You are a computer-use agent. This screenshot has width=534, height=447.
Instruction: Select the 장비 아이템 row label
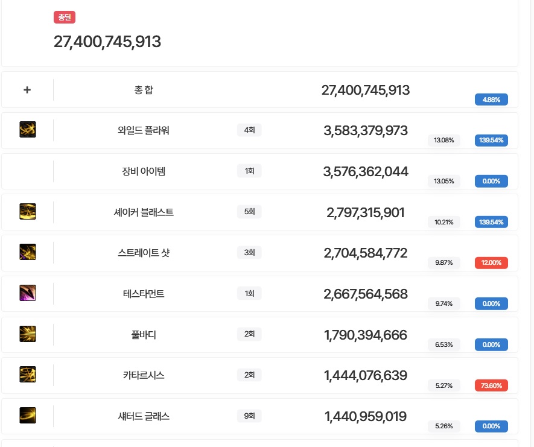pos(144,171)
